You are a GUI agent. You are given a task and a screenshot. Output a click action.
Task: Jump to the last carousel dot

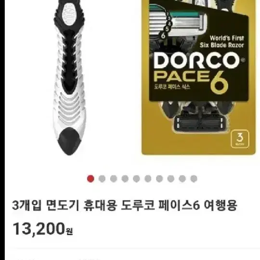click(x=194, y=179)
